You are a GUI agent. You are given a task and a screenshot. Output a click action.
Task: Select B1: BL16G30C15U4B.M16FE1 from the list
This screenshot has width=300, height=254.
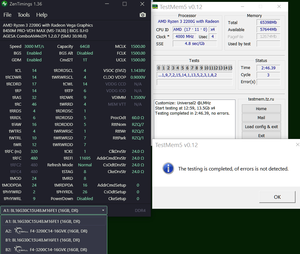[x=54, y=240]
